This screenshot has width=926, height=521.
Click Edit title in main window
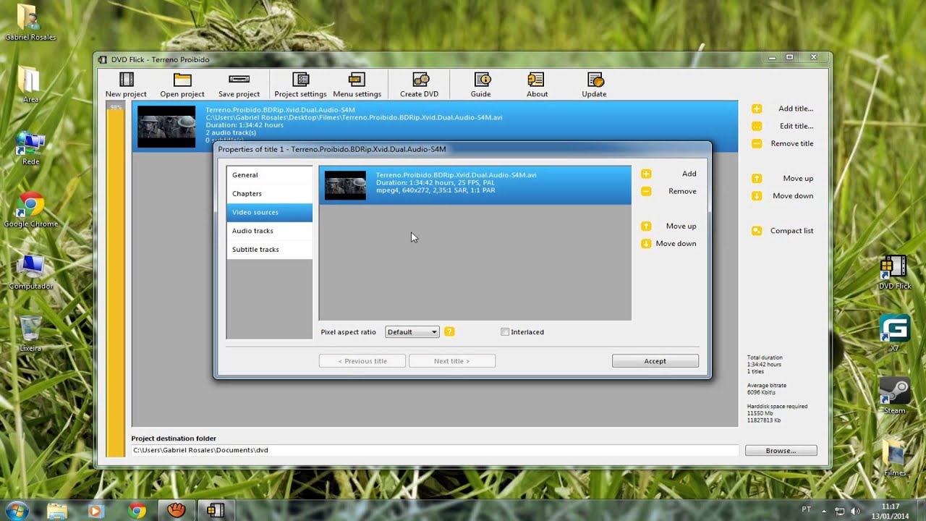click(783, 126)
